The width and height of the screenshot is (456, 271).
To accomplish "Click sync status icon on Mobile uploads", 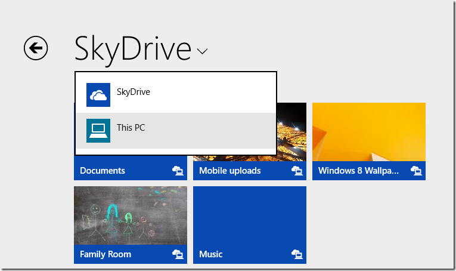I will click(297, 171).
